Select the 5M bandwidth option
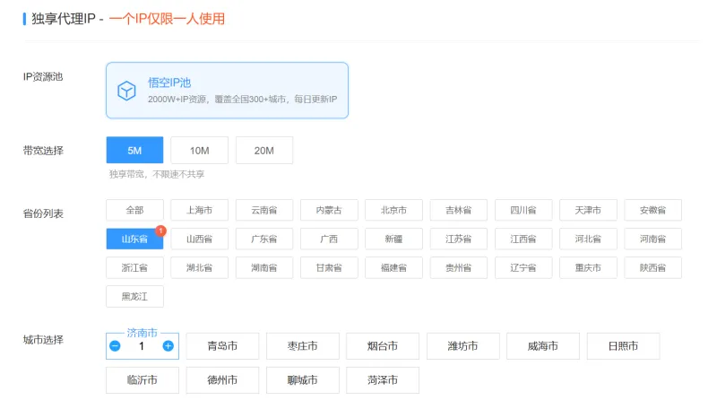 (134, 151)
